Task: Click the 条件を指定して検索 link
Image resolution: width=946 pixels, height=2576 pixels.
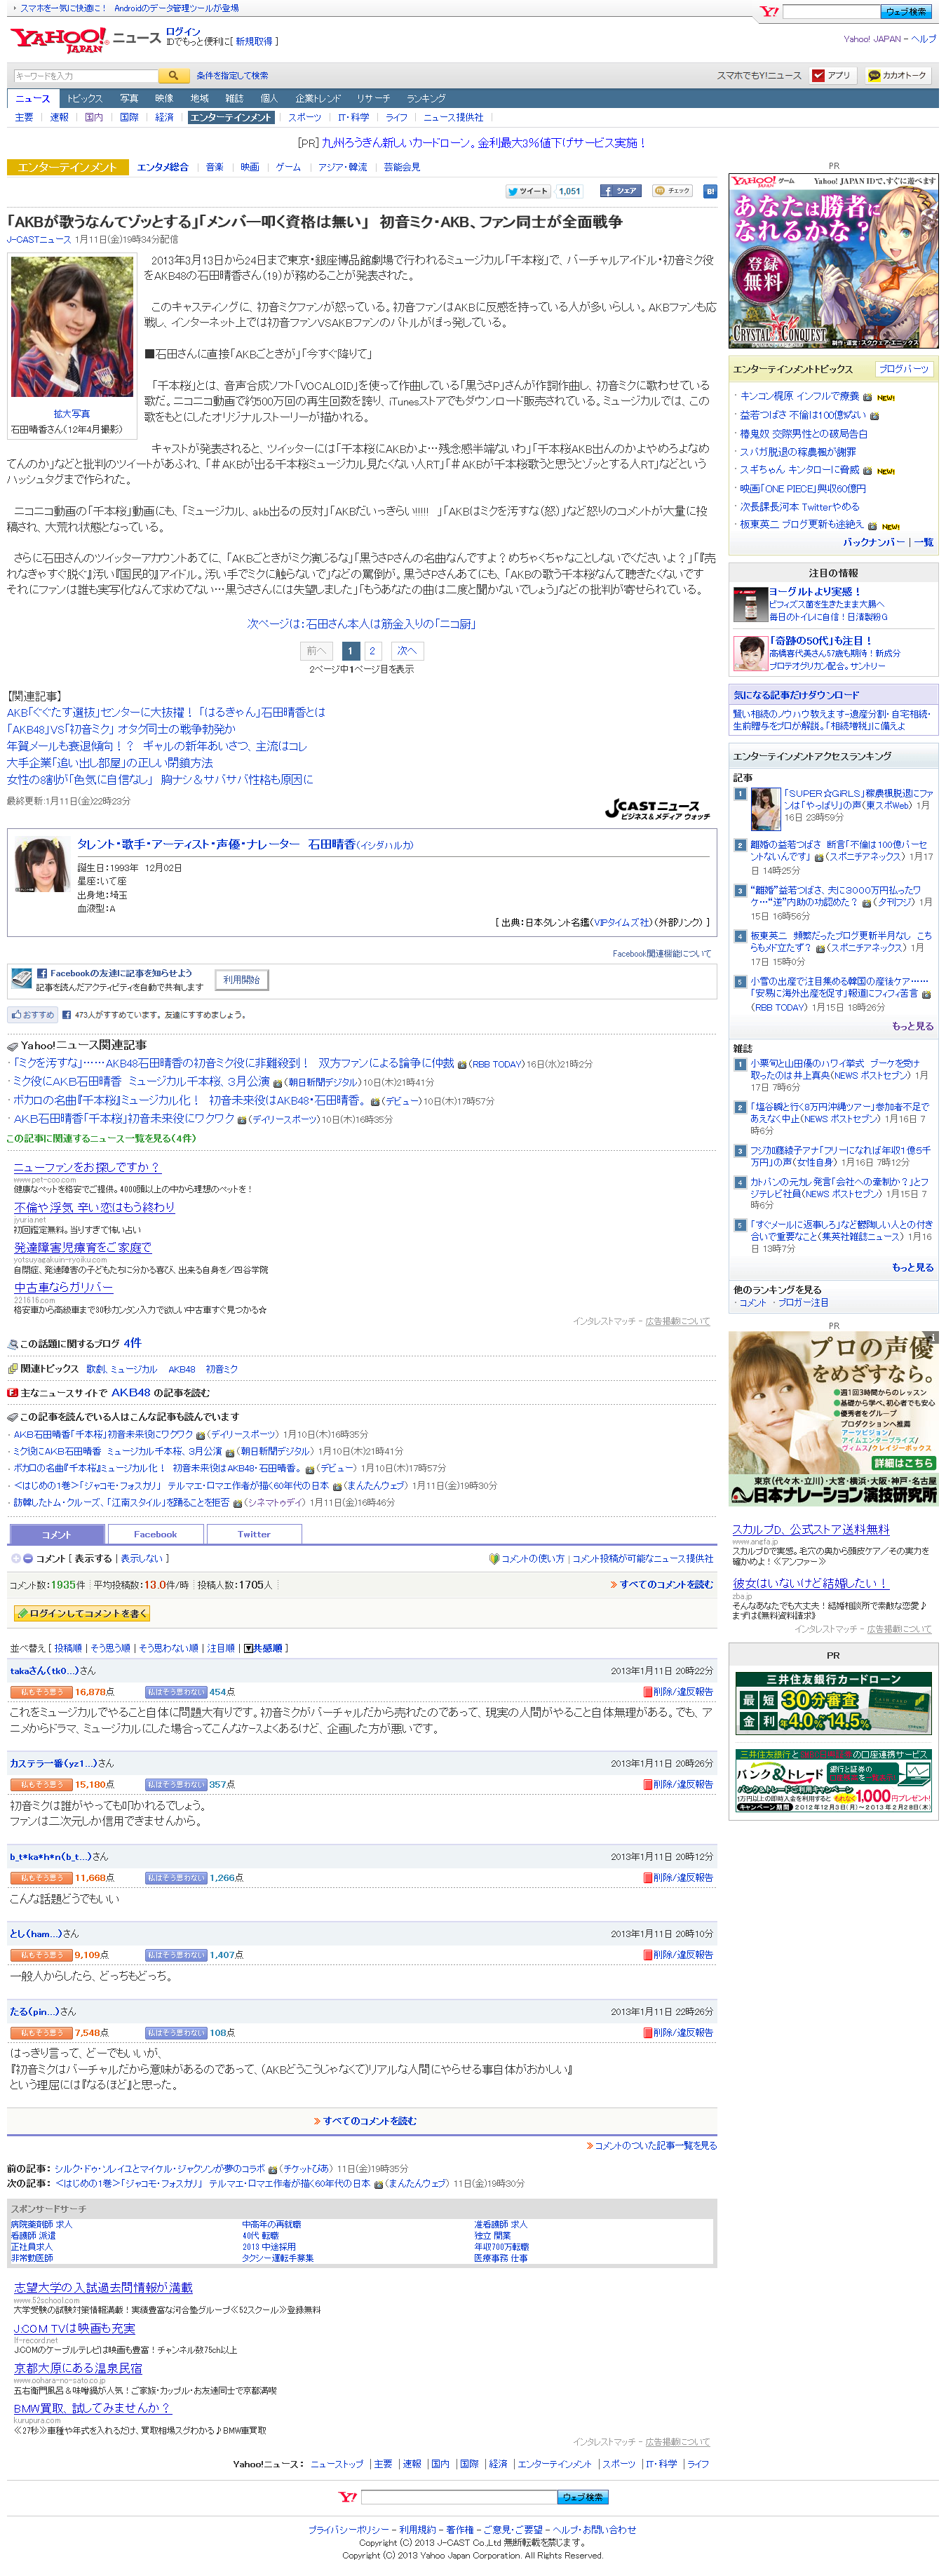Action: coord(232,75)
